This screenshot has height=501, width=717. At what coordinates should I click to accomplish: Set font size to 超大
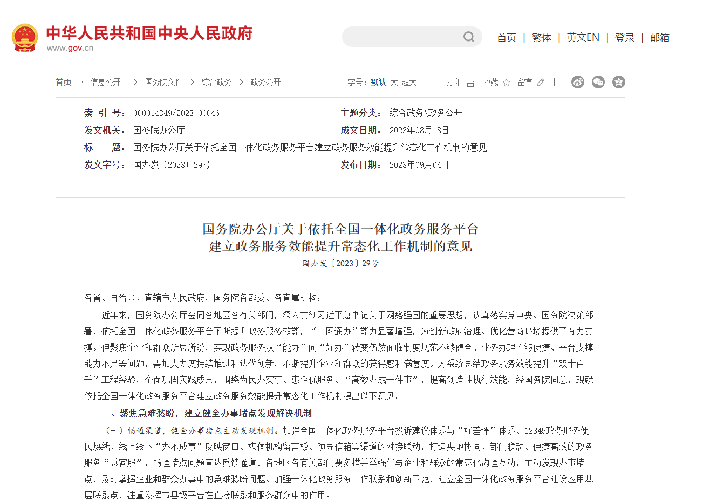[x=409, y=82]
